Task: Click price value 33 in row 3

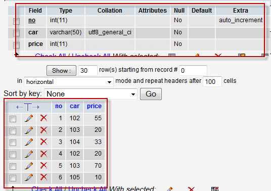Action: pyautogui.click(x=98, y=142)
